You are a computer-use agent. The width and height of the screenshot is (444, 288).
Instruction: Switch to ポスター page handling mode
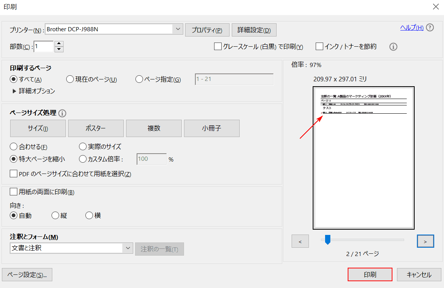click(x=96, y=128)
